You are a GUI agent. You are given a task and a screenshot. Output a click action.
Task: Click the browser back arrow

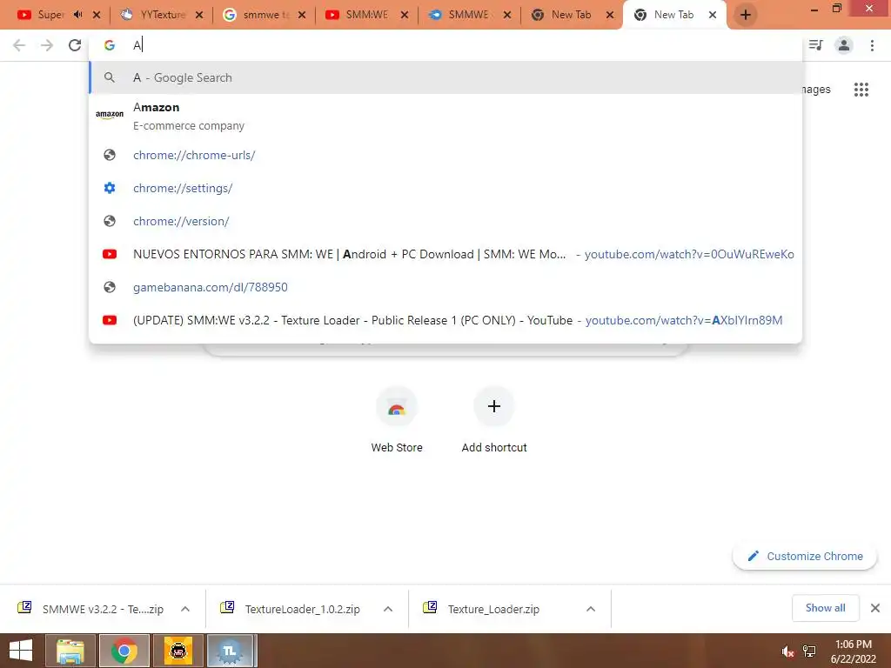pos(19,45)
